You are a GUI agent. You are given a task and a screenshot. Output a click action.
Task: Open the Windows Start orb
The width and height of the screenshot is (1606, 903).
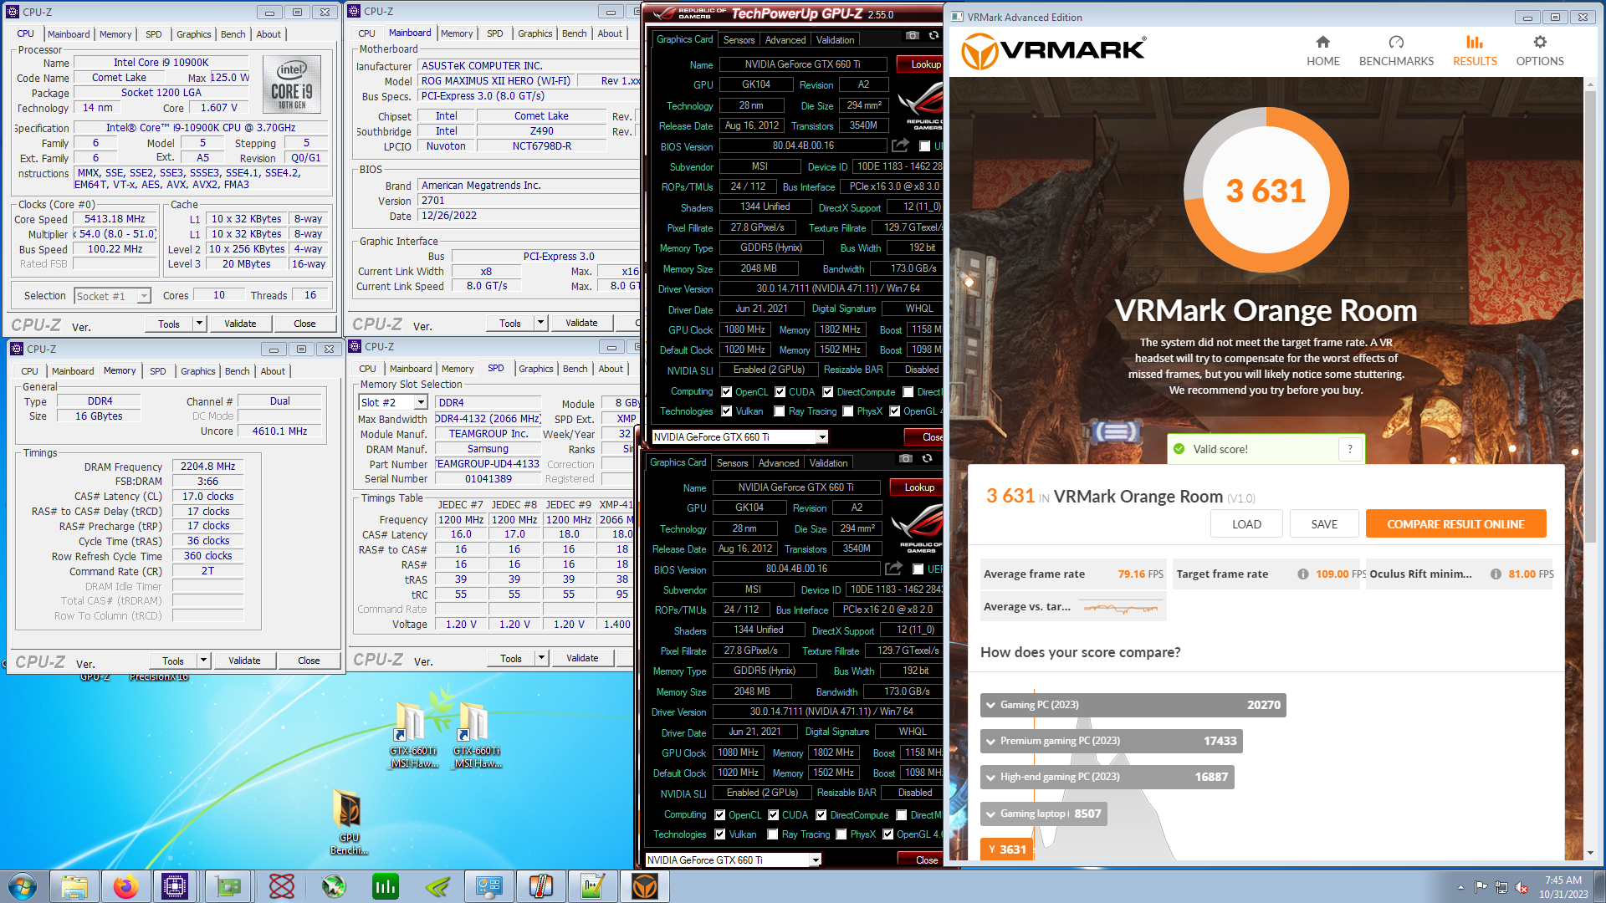tap(23, 886)
